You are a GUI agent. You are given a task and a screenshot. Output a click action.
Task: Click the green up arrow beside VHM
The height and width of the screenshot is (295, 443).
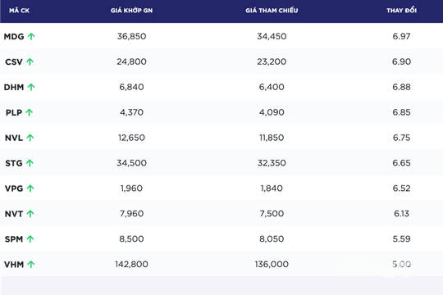tap(31, 264)
